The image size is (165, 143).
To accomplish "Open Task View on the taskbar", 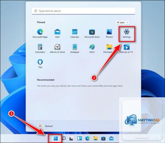I will [x=71, y=139].
